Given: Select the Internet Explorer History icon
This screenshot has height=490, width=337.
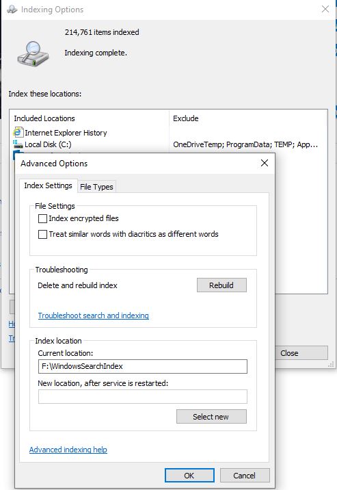Looking at the screenshot, I should [18, 132].
